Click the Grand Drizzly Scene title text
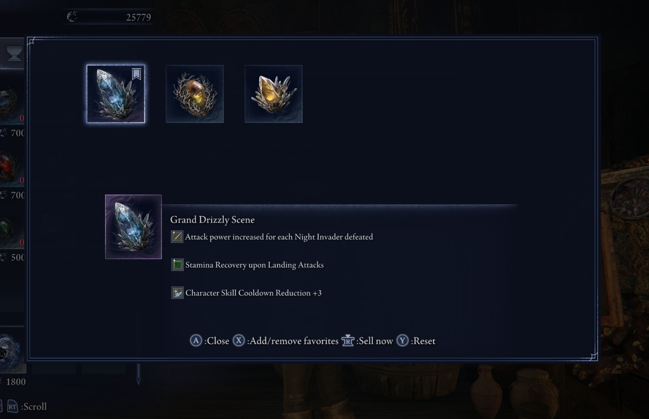The height and width of the screenshot is (419, 649). coord(212,220)
